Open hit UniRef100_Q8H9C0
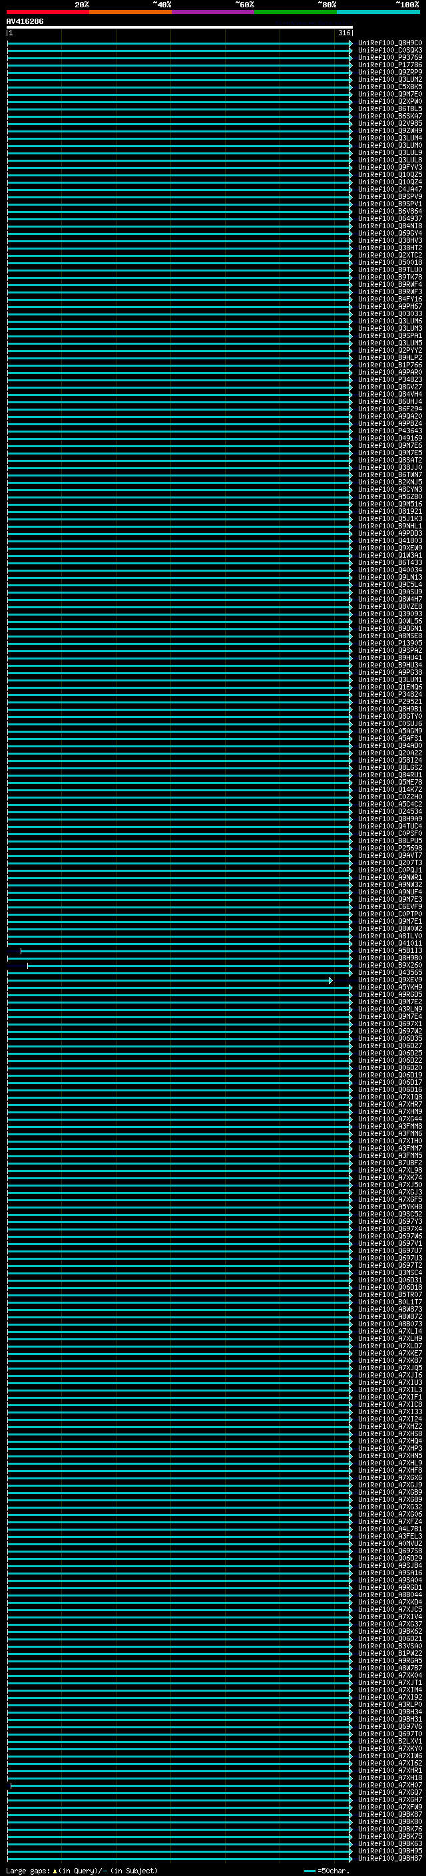 pos(390,43)
